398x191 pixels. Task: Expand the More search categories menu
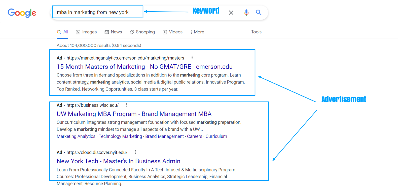click(197, 32)
